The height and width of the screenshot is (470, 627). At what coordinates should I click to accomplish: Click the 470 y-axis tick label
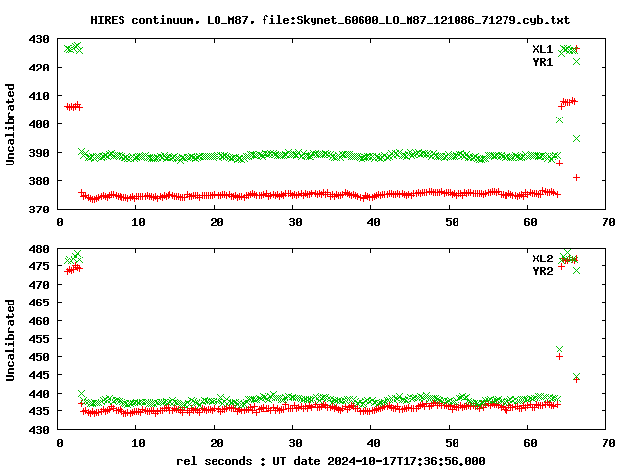click(x=39, y=285)
